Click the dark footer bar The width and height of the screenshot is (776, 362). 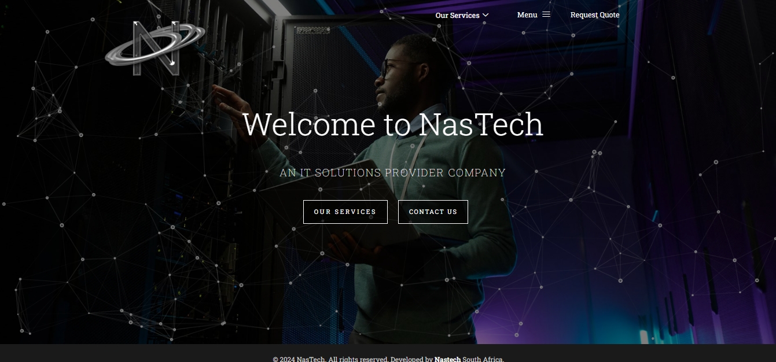coord(388,353)
